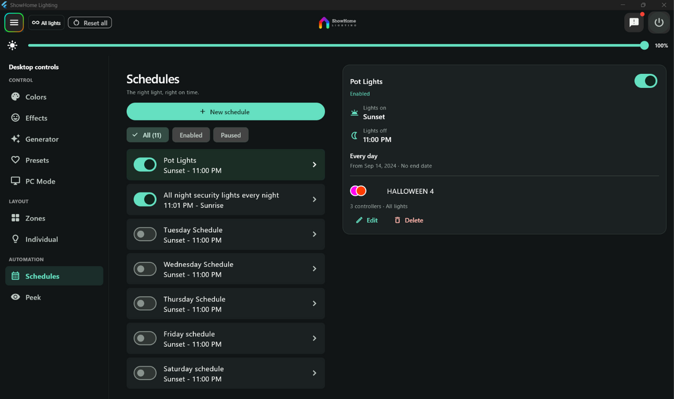Open Saturday schedule details arrow
This screenshot has height=399, width=674.
(x=315, y=373)
